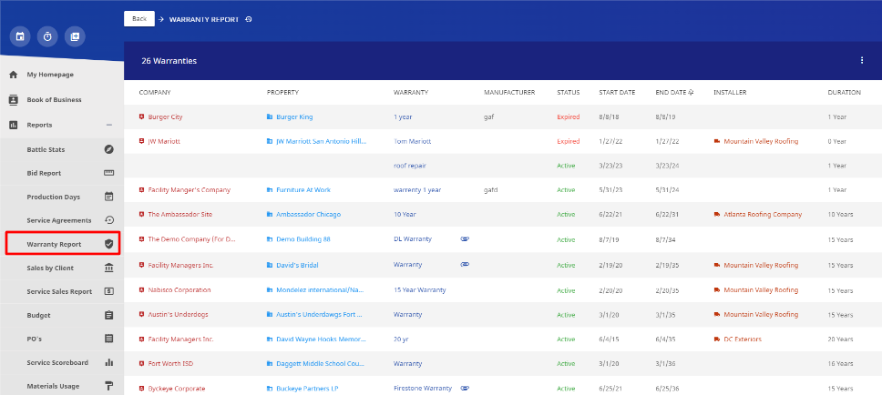Click the attachment link icon in David's Bridal row
The image size is (882, 395).
coord(465,265)
